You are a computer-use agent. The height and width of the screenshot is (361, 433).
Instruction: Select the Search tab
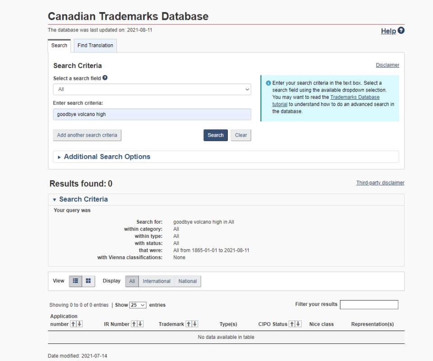click(59, 46)
